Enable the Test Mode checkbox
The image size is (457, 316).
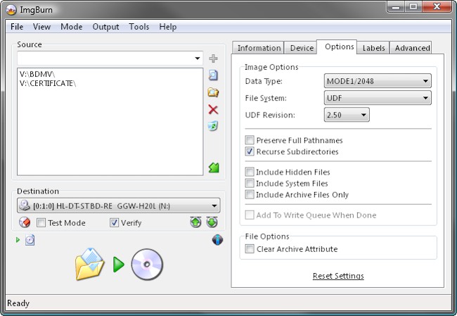(41, 223)
